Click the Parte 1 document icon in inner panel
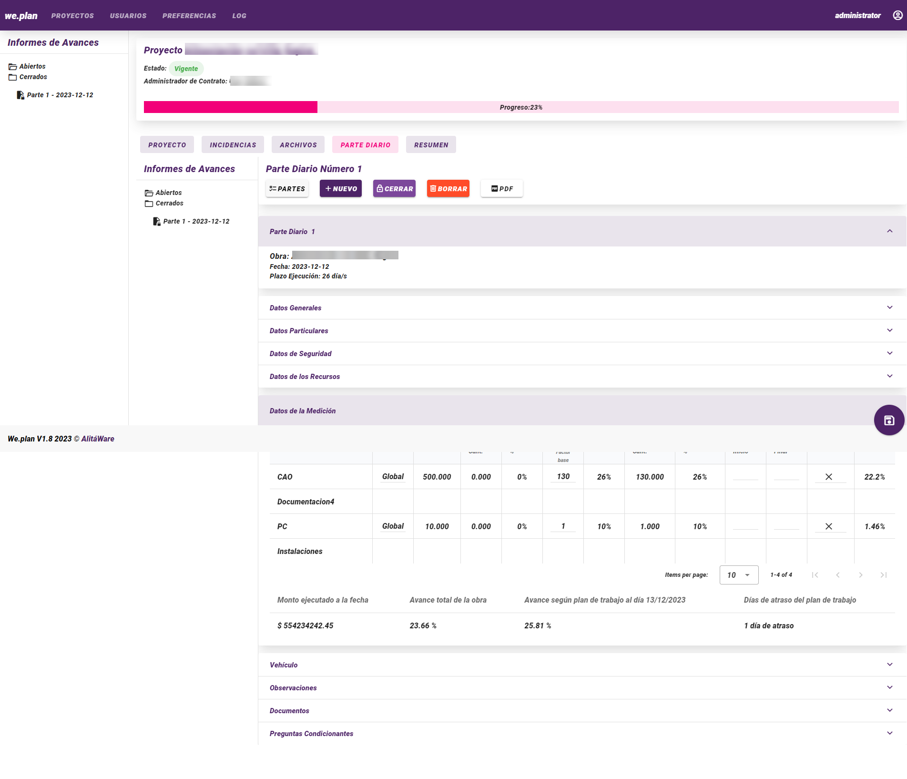 pyautogui.click(x=157, y=221)
